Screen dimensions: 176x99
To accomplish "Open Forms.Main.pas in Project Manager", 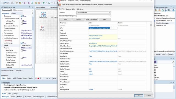I will 161,26.
